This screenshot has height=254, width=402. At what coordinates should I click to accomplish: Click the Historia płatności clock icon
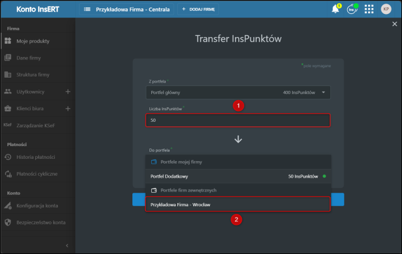[x=8, y=157]
